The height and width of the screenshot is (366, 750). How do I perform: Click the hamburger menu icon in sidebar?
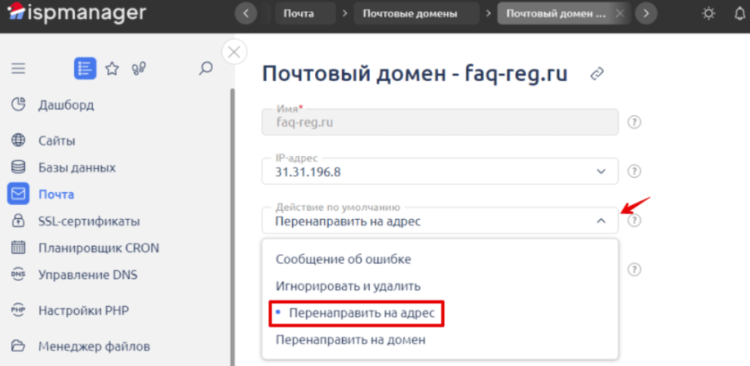point(18,69)
